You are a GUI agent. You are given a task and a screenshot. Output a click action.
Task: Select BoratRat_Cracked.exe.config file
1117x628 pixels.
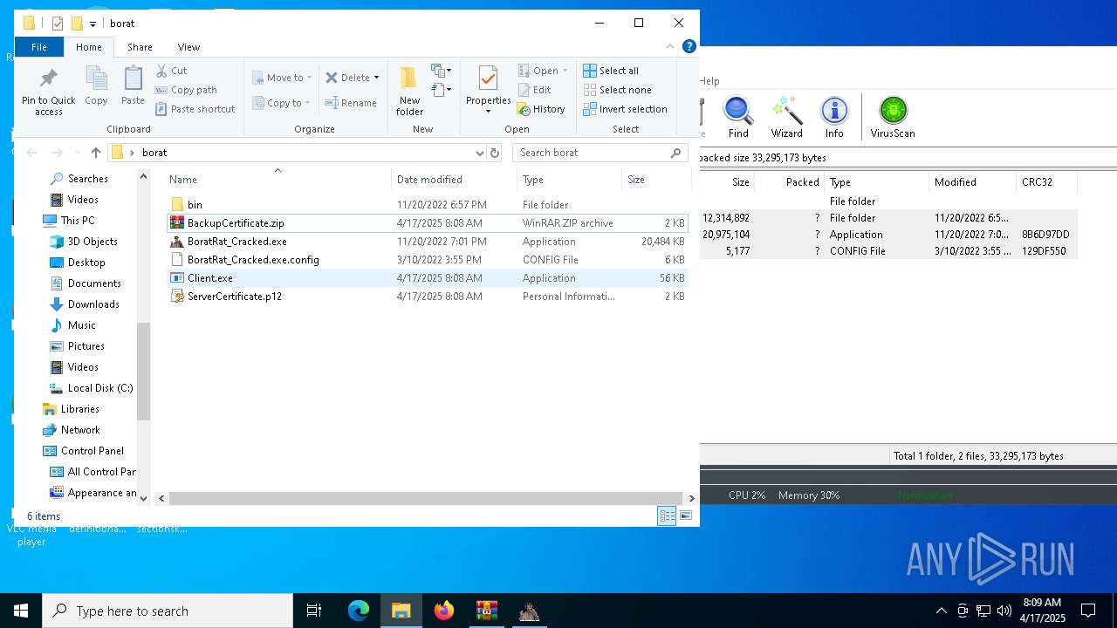426,260
